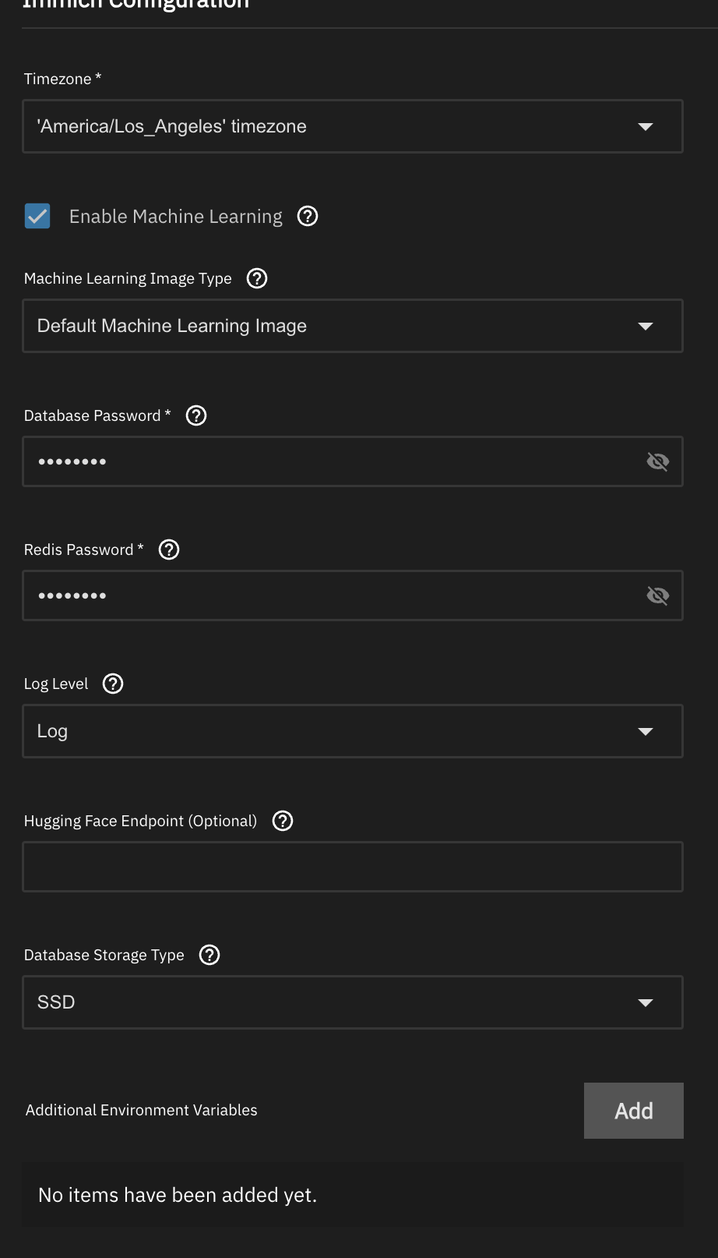Uncheck the Enable Machine Learning checkbox
This screenshot has width=718, height=1258.
[x=37, y=216]
